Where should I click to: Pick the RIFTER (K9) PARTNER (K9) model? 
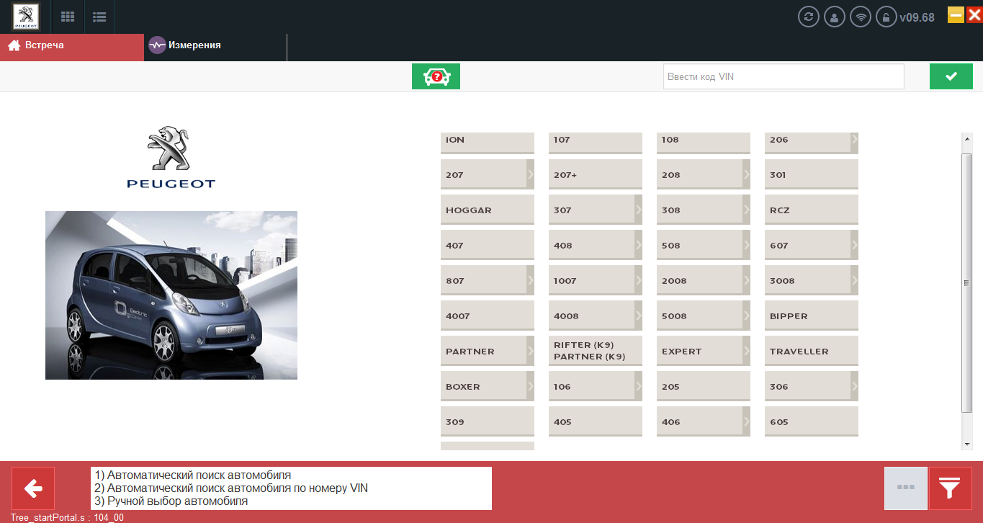(596, 351)
